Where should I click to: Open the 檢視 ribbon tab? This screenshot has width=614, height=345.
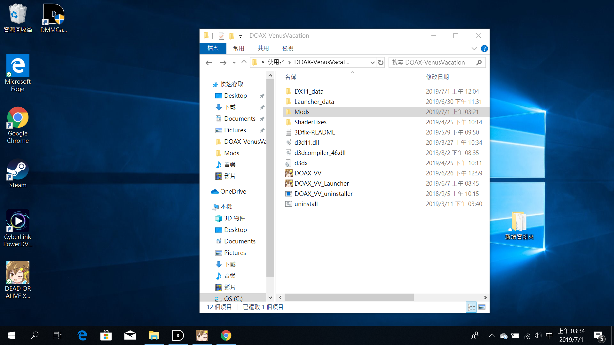(x=288, y=48)
